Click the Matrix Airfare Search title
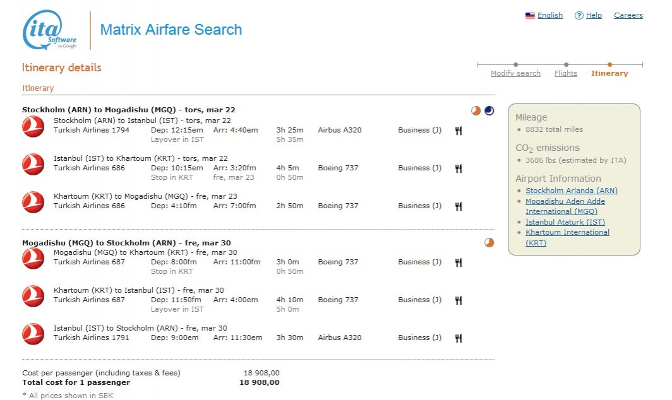This screenshot has width=672, height=400. (171, 30)
